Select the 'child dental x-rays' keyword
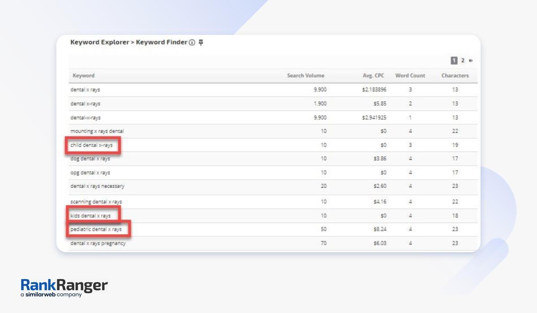 tap(92, 145)
